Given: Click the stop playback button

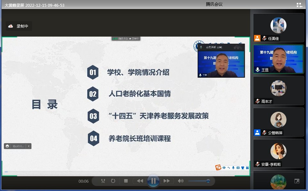Looking at the screenshot, I should [126, 181].
